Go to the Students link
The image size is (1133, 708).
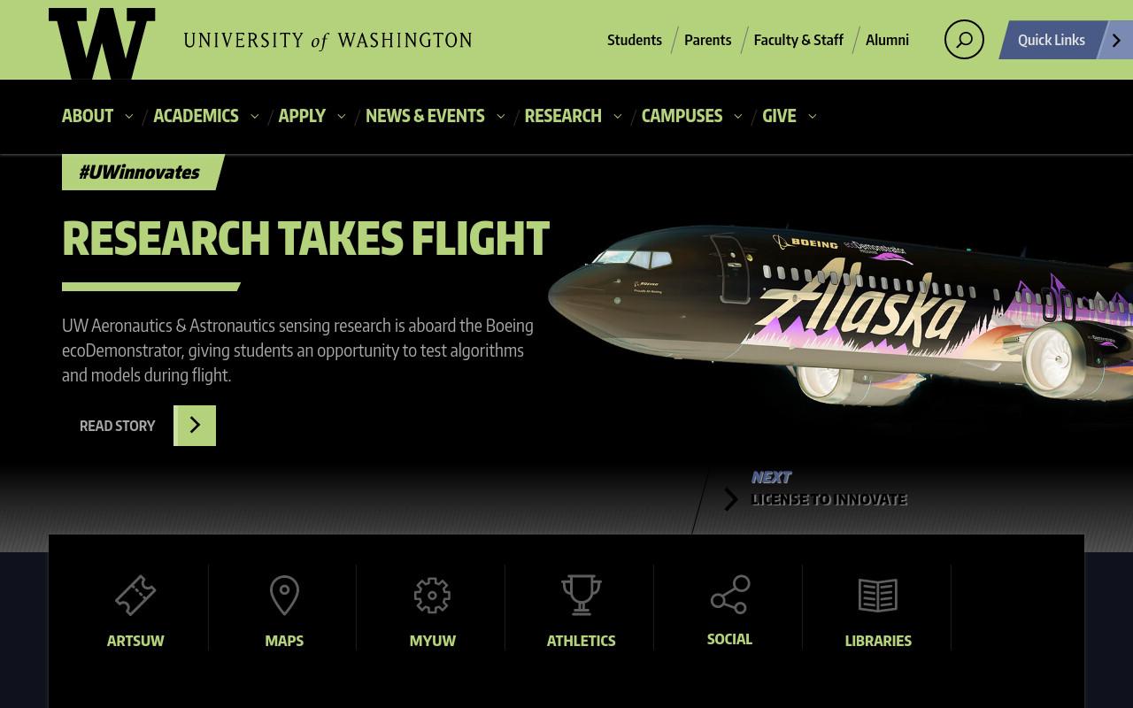(x=635, y=40)
